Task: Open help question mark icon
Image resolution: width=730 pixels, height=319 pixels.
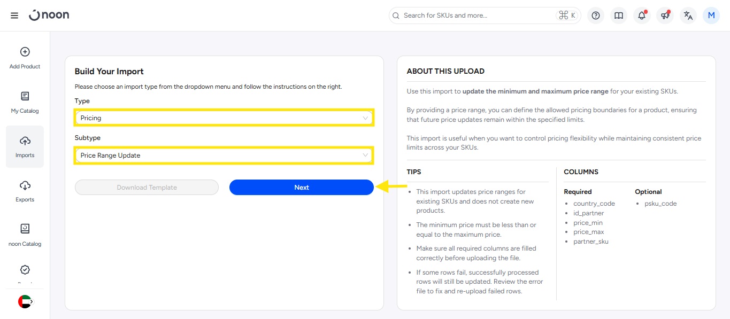Action: pos(596,15)
